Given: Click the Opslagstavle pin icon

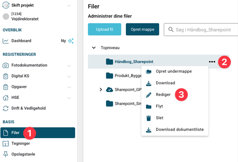Looking at the screenshot, I should point(6,154).
